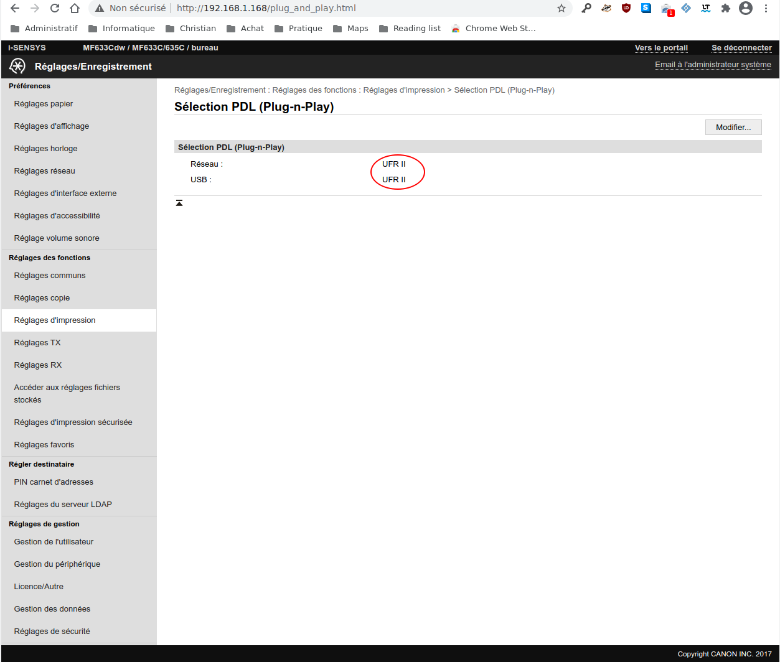Open the uBlock Origin extension

coord(626,9)
